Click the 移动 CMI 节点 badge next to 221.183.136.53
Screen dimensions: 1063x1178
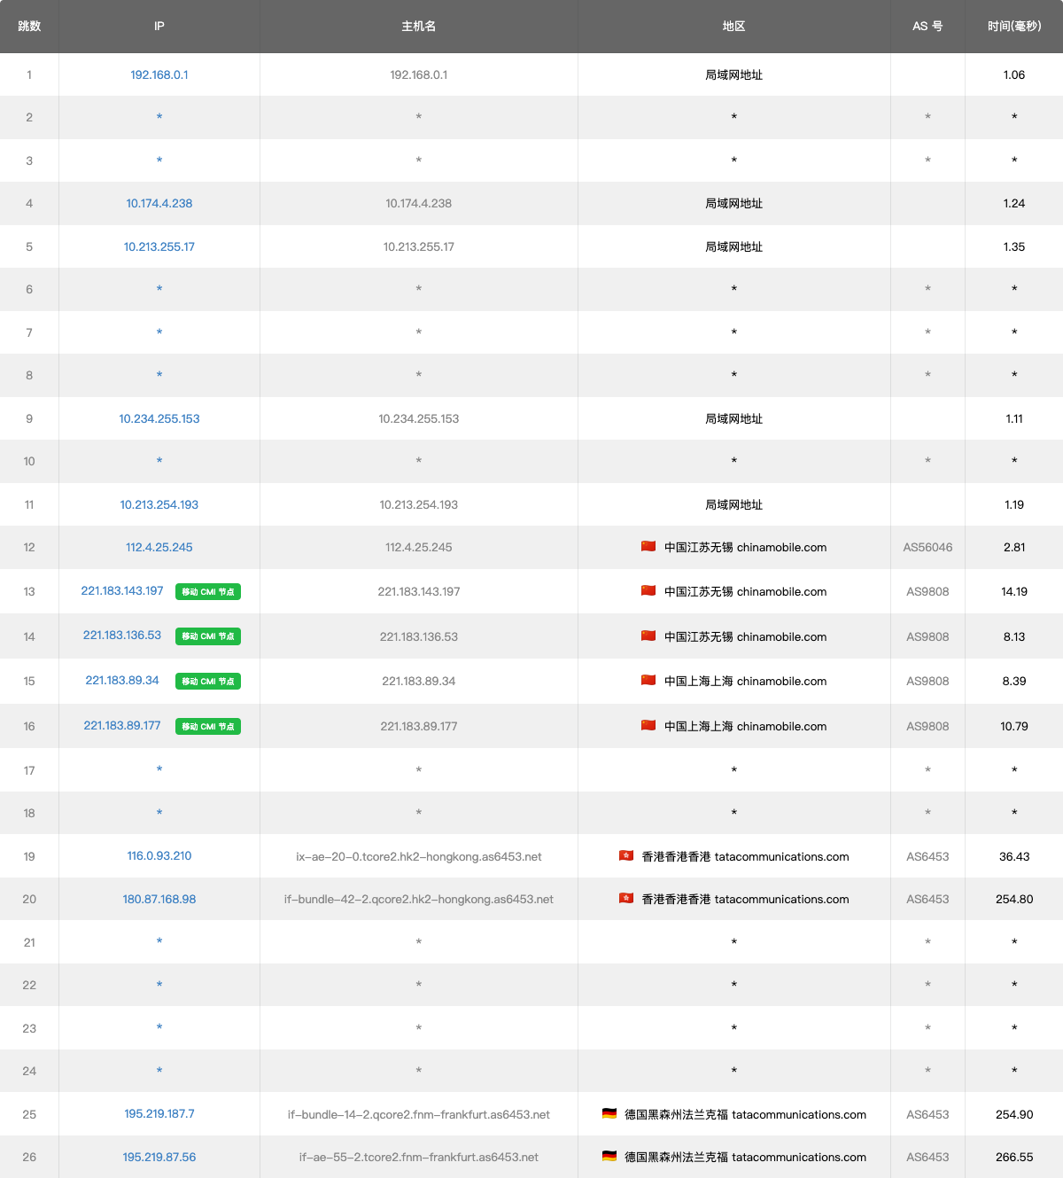pyautogui.click(x=208, y=636)
